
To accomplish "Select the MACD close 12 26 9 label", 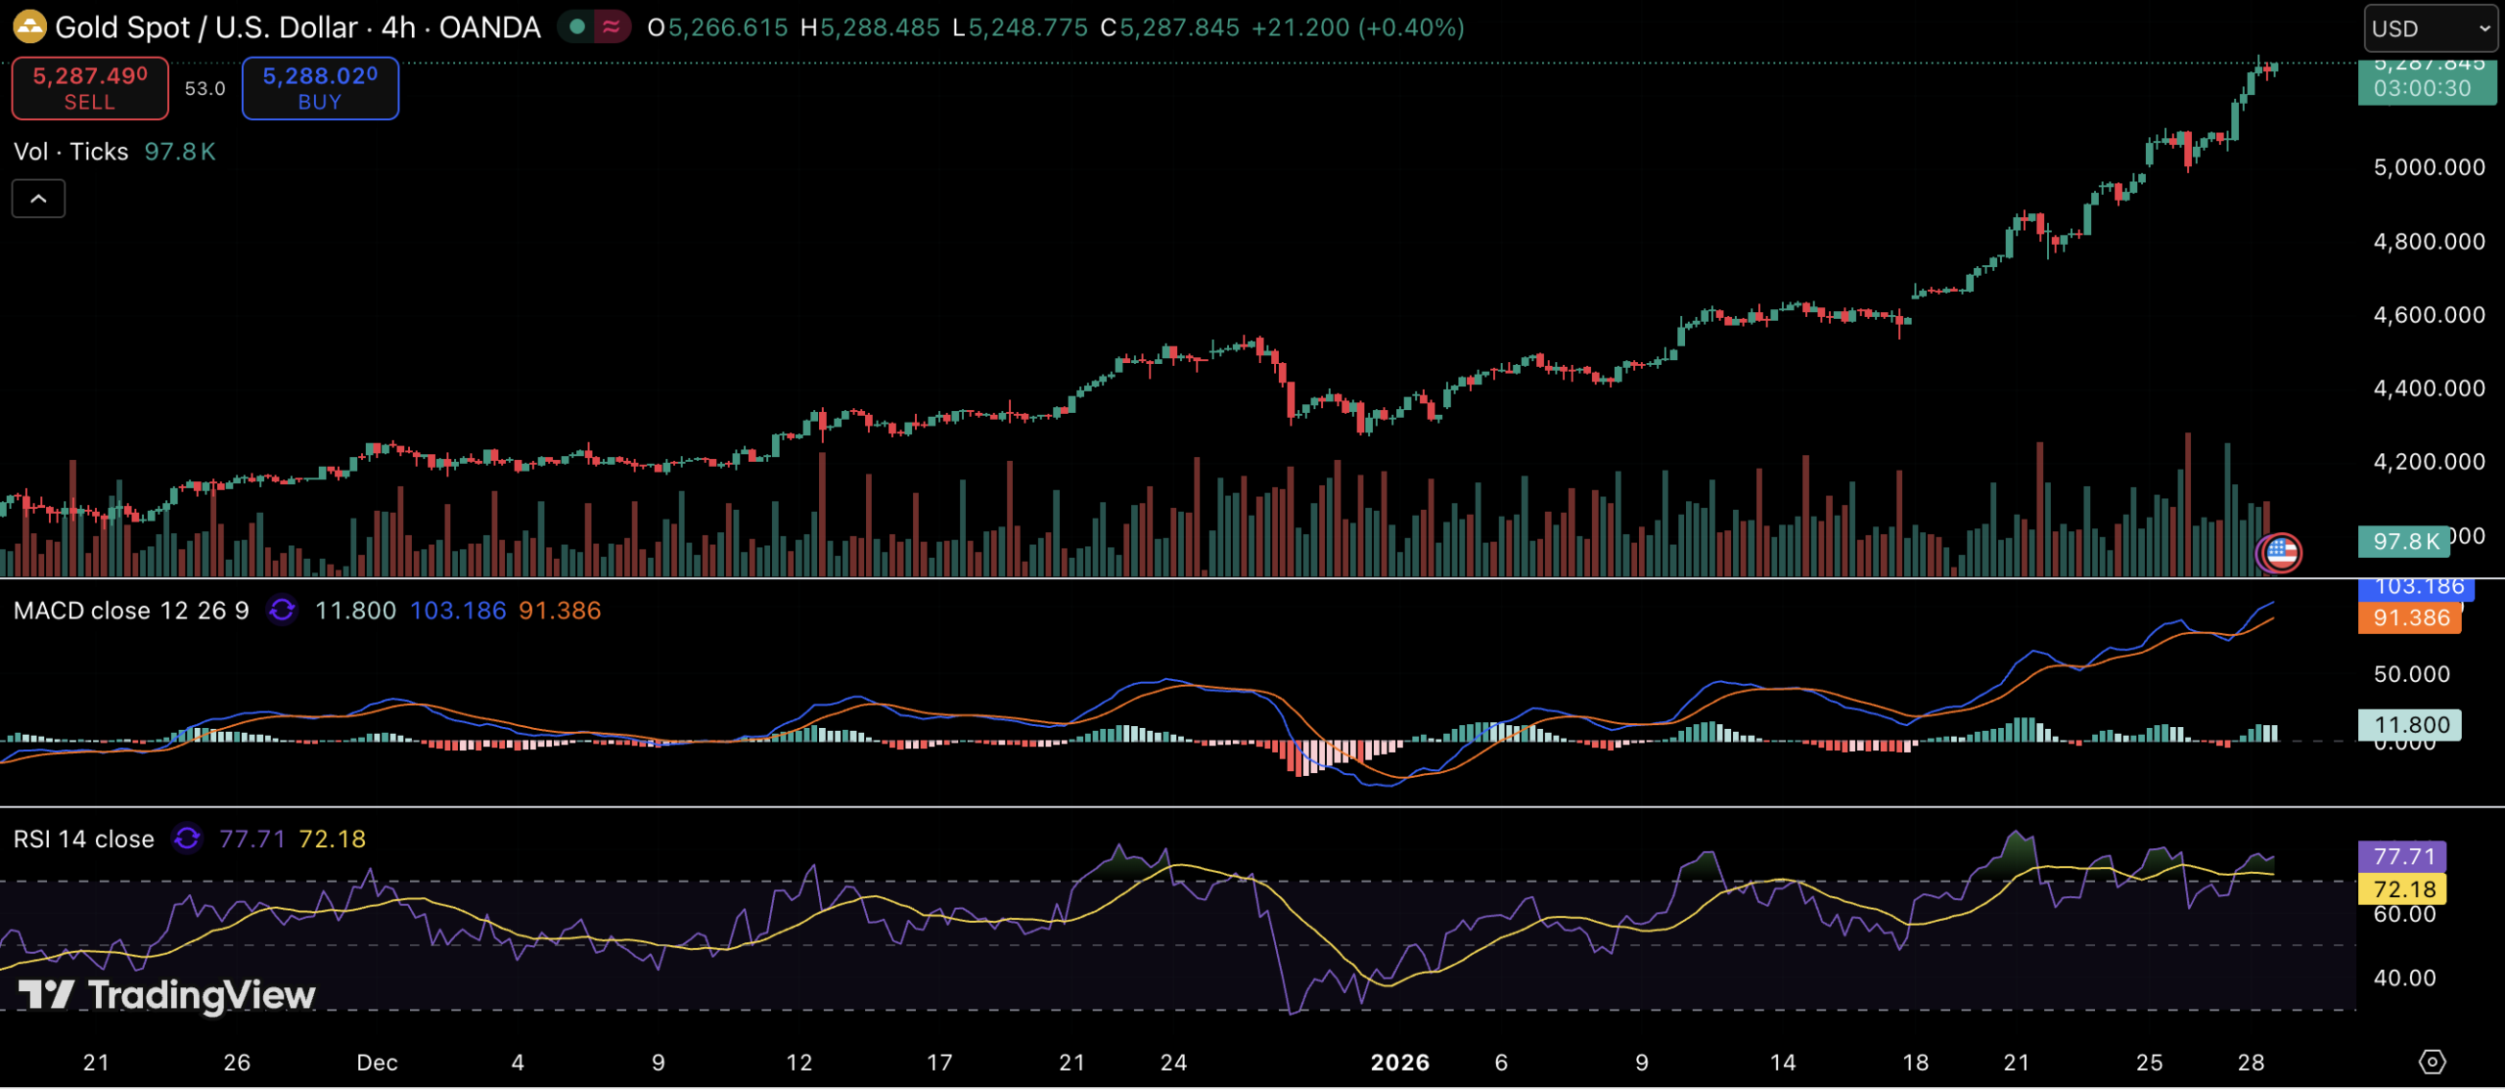I will (x=131, y=611).
